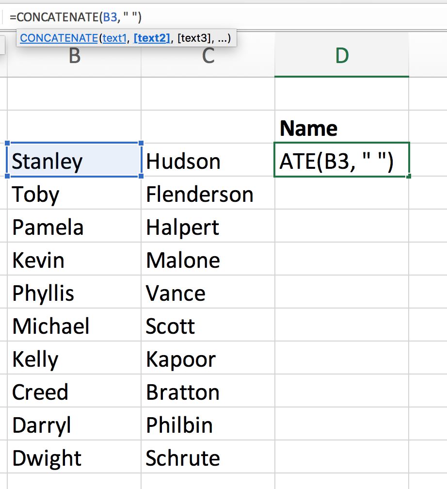The height and width of the screenshot is (489, 447).
Task: Select cell with Pamela
Action: pos(74,227)
